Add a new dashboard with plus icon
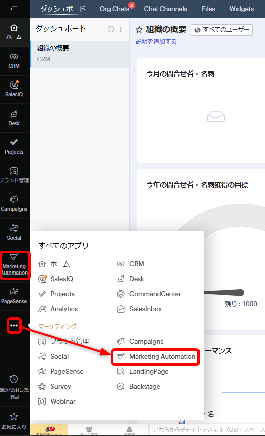 pyautogui.click(x=111, y=29)
